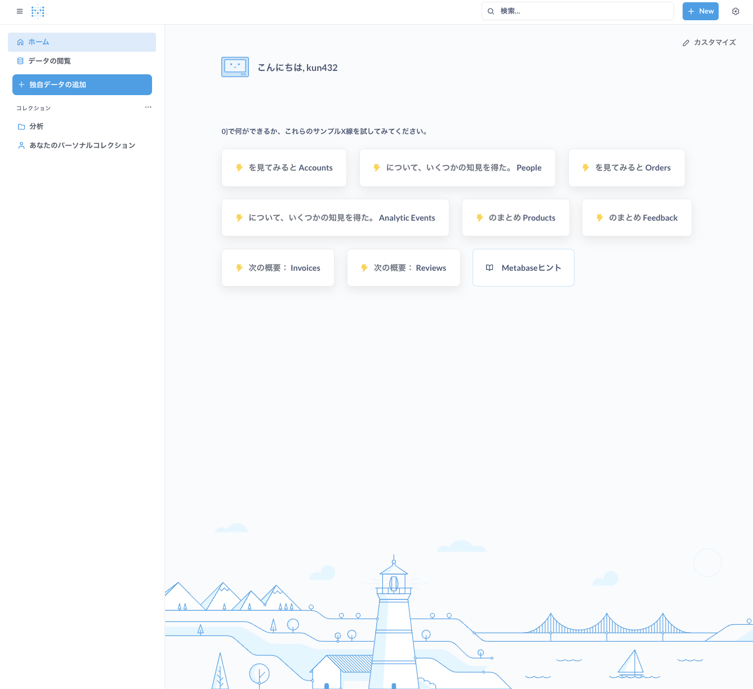The height and width of the screenshot is (689, 753).
Task: Click the person icon of personal collection
Action: [21, 145]
